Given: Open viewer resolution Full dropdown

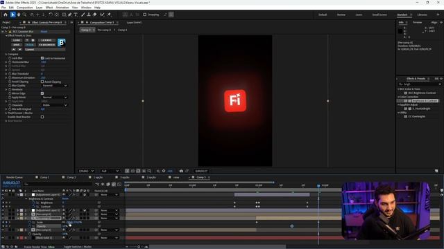Looking at the screenshot, I should click(x=110, y=171).
